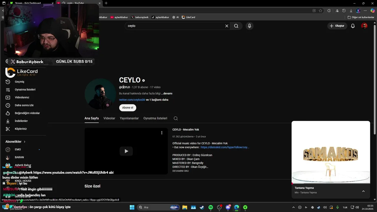Play the featured Mecalim Yok video
The height and width of the screenshot is (212, 377).
[126, 151]
